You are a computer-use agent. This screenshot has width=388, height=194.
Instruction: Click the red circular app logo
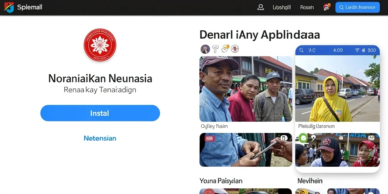coord(100,45)
